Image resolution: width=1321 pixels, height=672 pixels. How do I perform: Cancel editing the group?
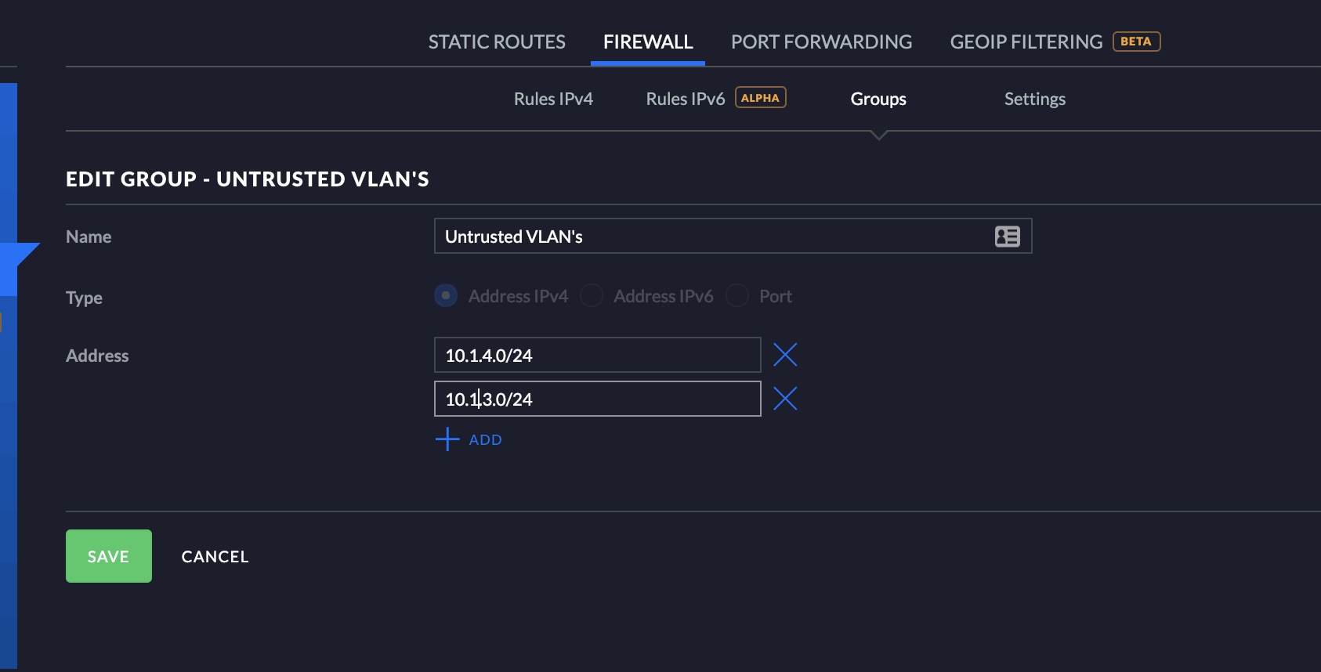coord(215,557)
